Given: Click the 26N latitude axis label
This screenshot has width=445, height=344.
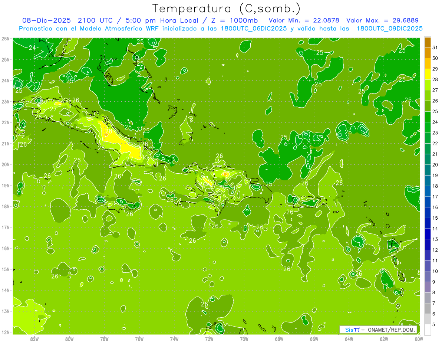Looking at the screenshot, I should 5,39.
